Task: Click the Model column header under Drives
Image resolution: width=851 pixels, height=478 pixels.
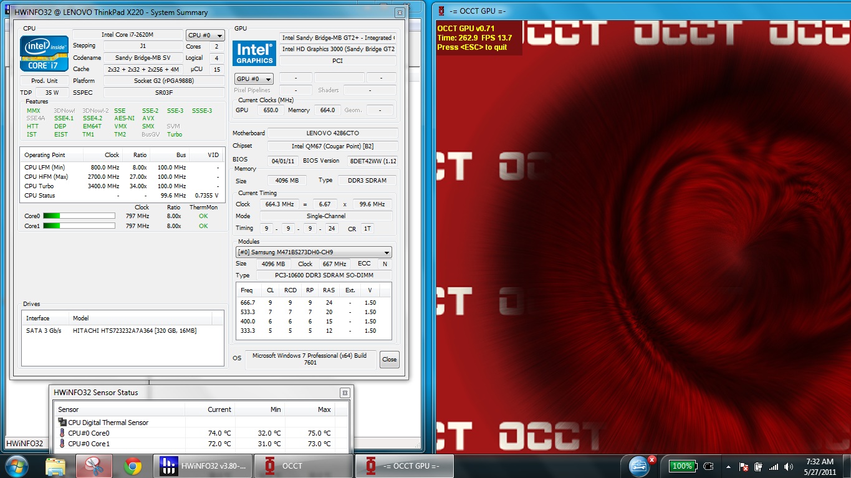Action: (x=140, y=318)
